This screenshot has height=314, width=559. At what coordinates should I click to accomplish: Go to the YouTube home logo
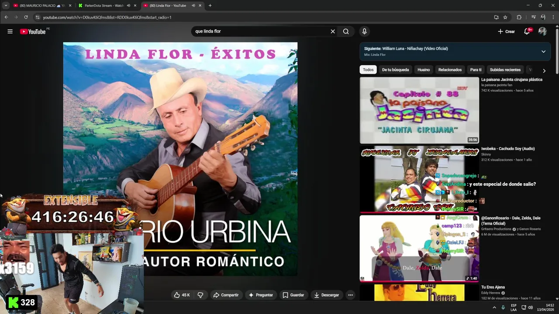click(x=33, y=31)
